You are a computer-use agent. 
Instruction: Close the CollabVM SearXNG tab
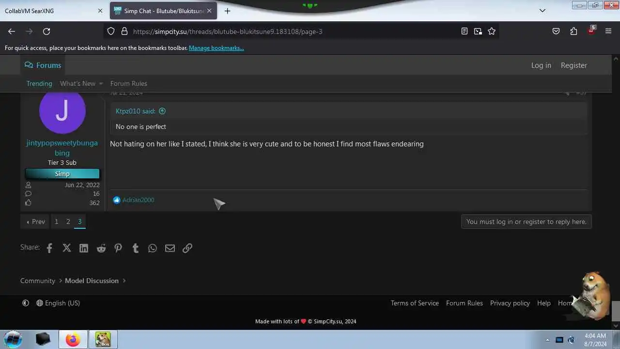(100, 11)
